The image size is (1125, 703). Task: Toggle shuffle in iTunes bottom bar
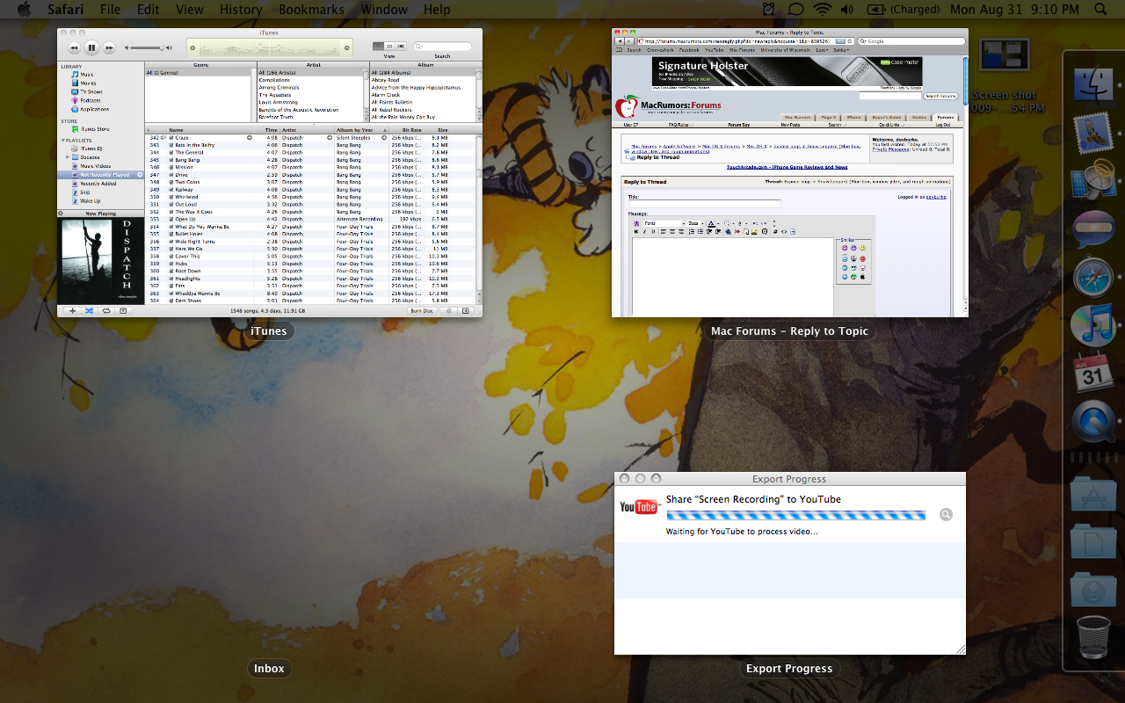[89, 311]
